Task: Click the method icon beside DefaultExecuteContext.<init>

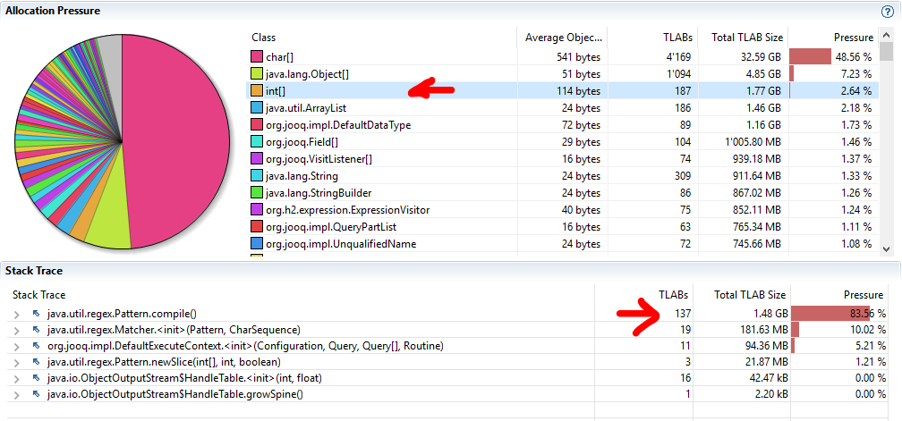Action: [36, 346]
